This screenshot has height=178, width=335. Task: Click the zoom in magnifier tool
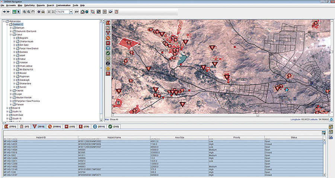pos(24,12)
